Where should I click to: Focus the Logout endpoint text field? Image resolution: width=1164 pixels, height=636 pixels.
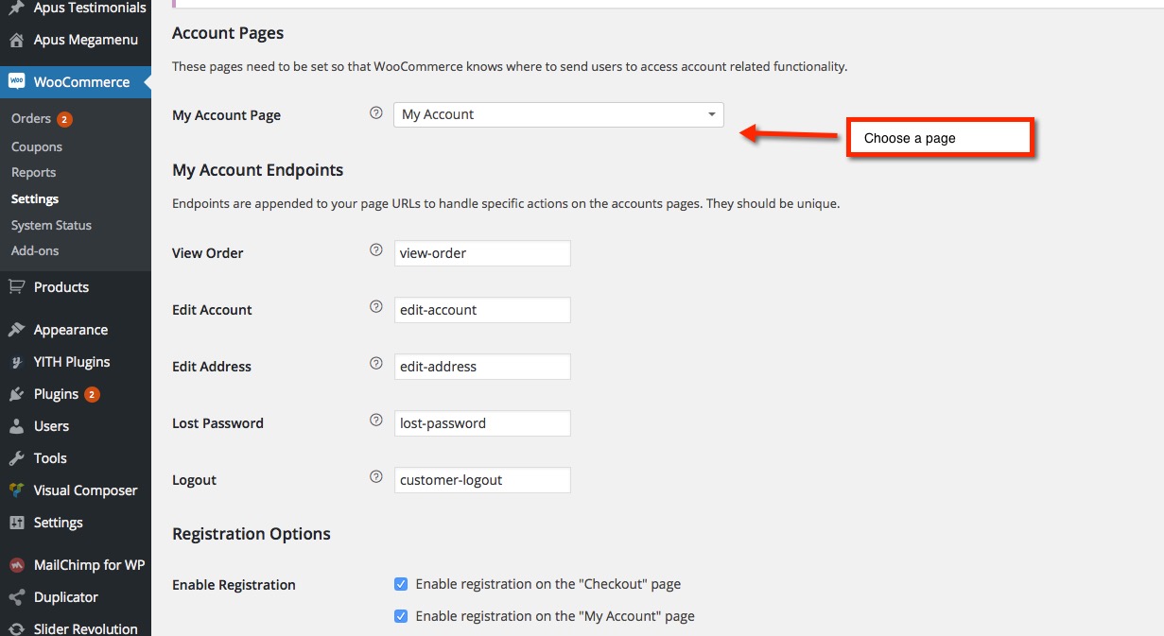pos(482,480)
